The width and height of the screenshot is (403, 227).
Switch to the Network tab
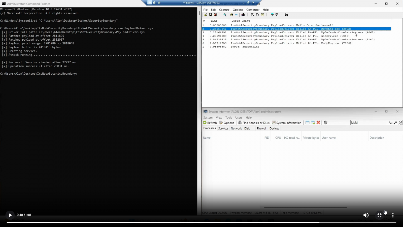pos(236,128)
